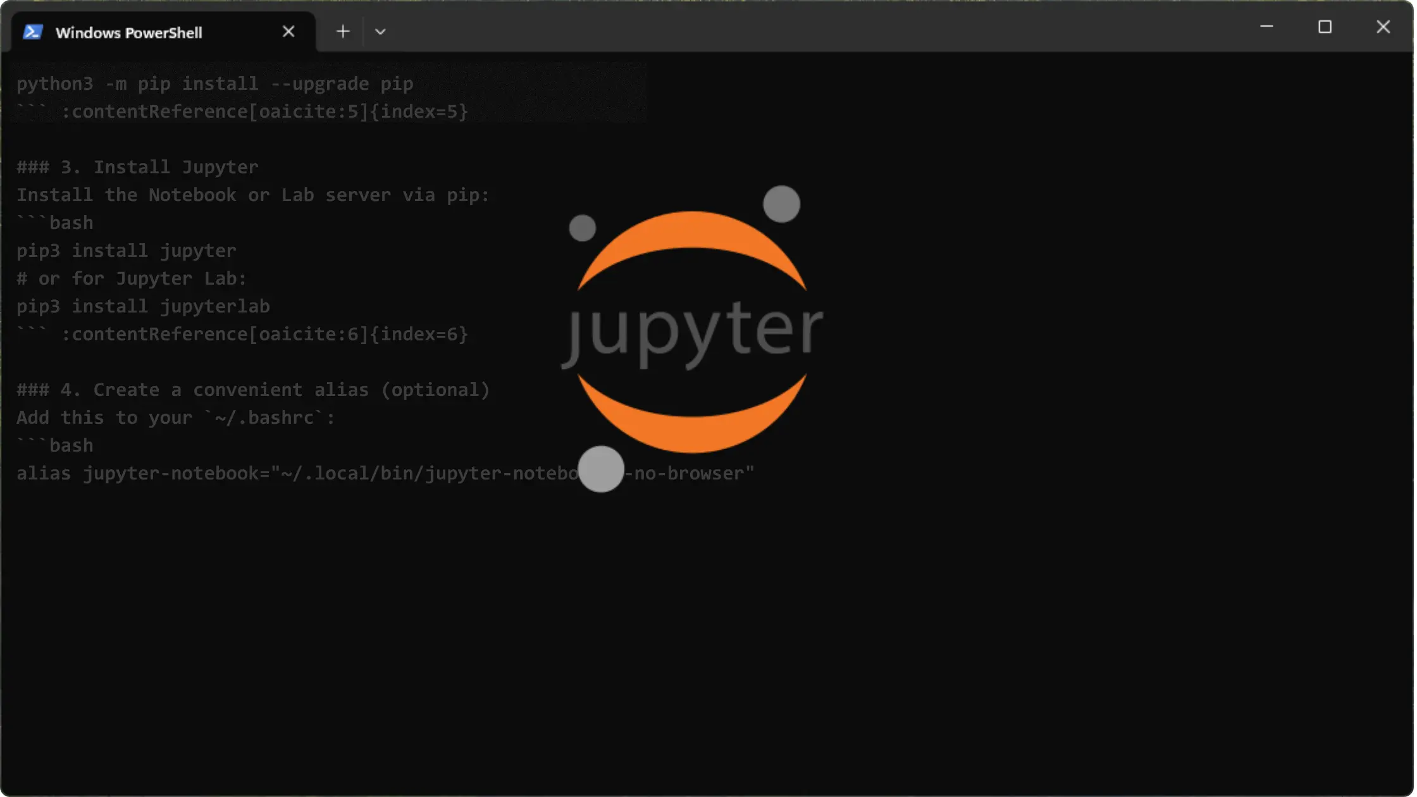Open a new tab with the plus button
Viewport: 1417px width, 797px height.
pos(343,32)
